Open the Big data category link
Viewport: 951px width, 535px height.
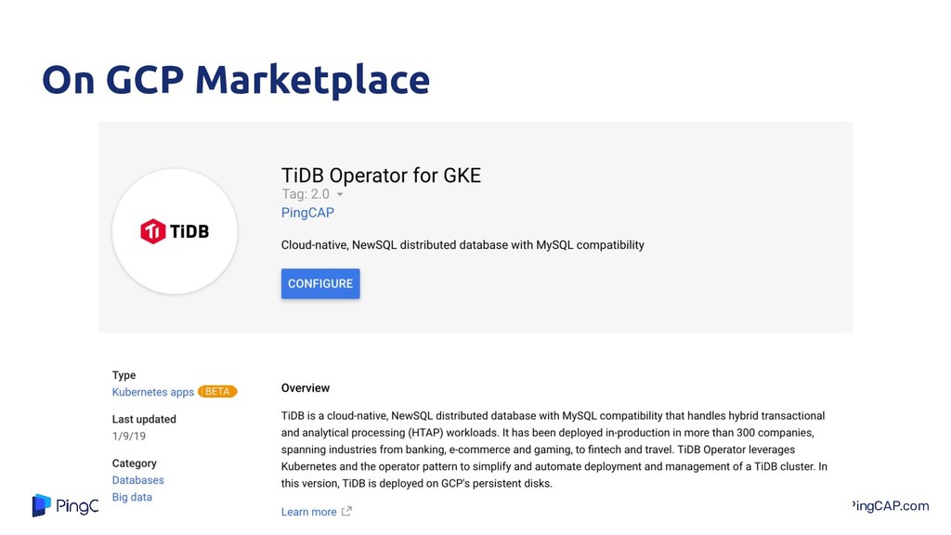132,497
